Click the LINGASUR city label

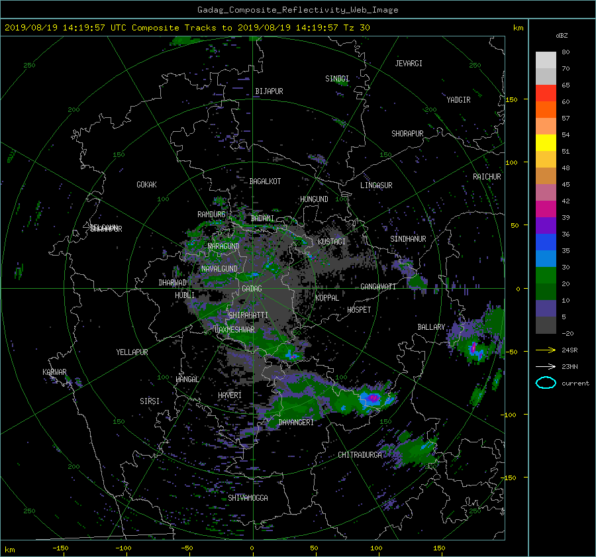pos(376,185)
